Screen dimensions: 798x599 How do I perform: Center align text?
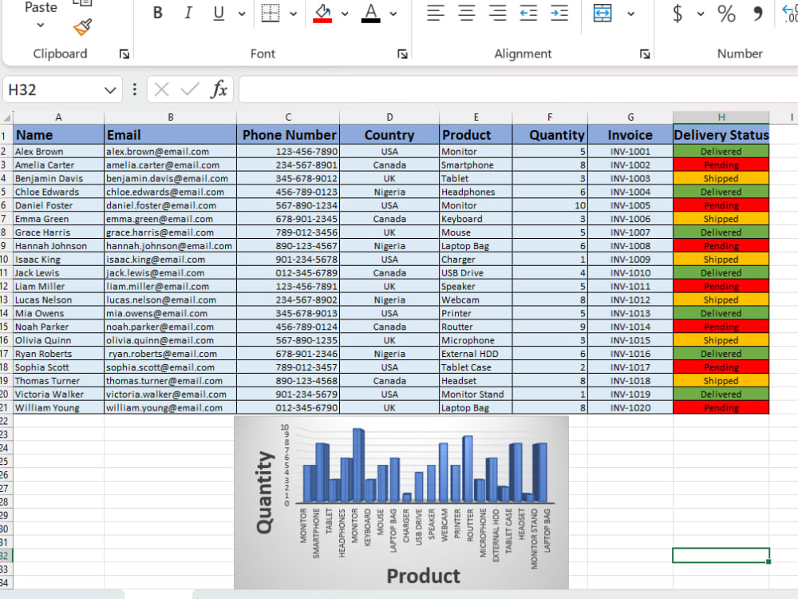coord(467,13)
